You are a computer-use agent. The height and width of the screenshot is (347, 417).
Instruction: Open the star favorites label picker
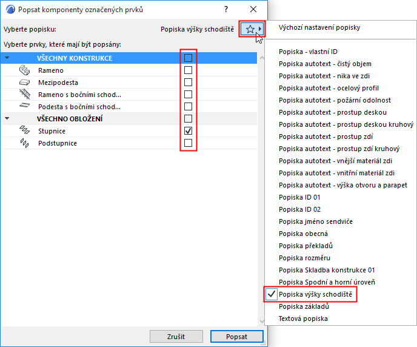point(252,29)
